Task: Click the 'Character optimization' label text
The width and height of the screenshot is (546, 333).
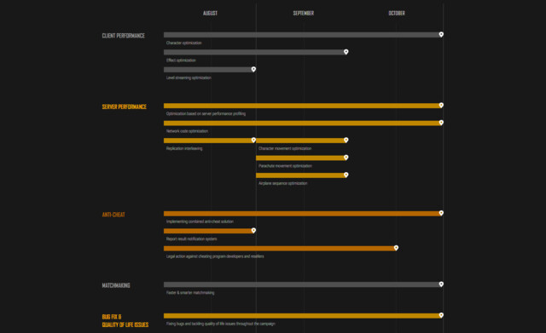Action: pyautogui.click(x=184, y=43)
